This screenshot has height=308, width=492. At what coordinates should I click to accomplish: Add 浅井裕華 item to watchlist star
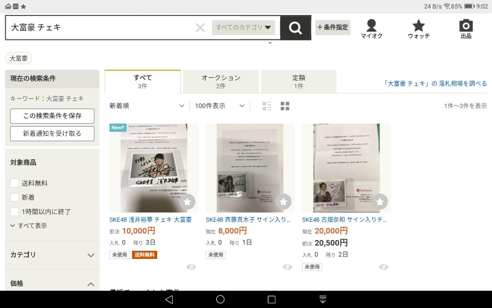(187, 202)
